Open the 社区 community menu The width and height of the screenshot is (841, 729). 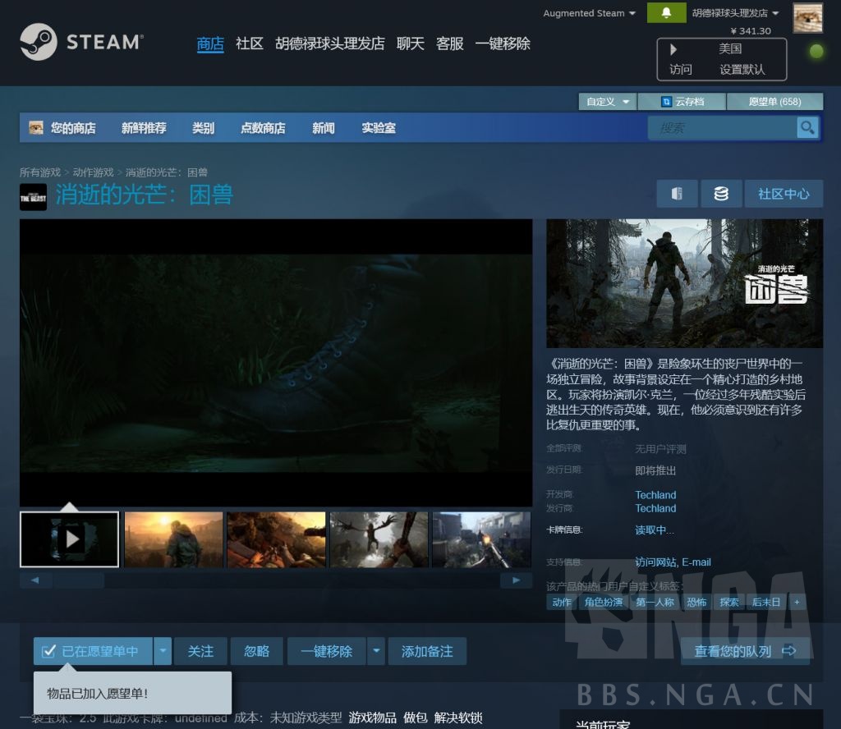coord(249,44)
